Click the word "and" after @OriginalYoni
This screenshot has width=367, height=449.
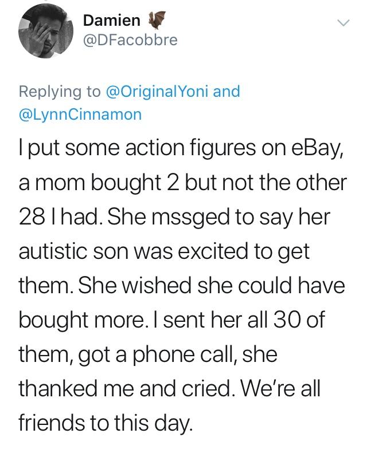point(227,91)
